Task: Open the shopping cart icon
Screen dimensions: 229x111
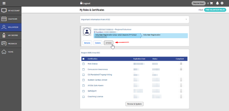Action: click(x=211, y=3)
